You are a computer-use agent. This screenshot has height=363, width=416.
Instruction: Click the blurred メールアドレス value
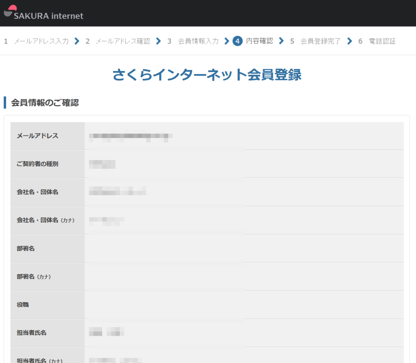point(130,136)
